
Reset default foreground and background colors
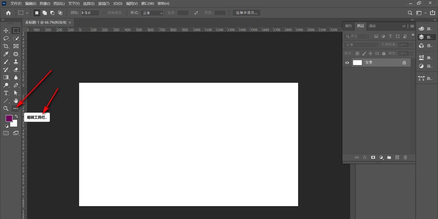(x=7, y=126)
